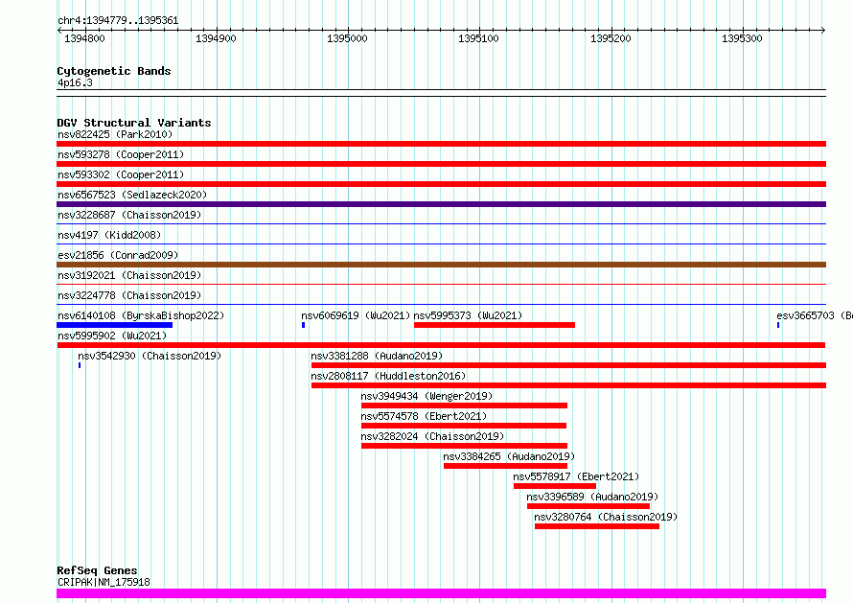The height and width of the screenshot is (603, 853).
Task: Open the nsv5995373 (Wu2021) label
Action: coord(468,315)
